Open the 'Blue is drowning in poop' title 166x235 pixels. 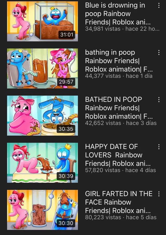[118, 14]
